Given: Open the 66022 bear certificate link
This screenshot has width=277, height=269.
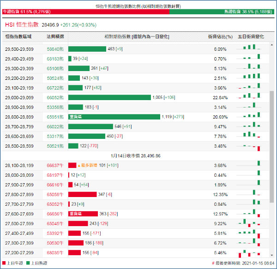Looking at the screenshot, I should pos(55,127).
